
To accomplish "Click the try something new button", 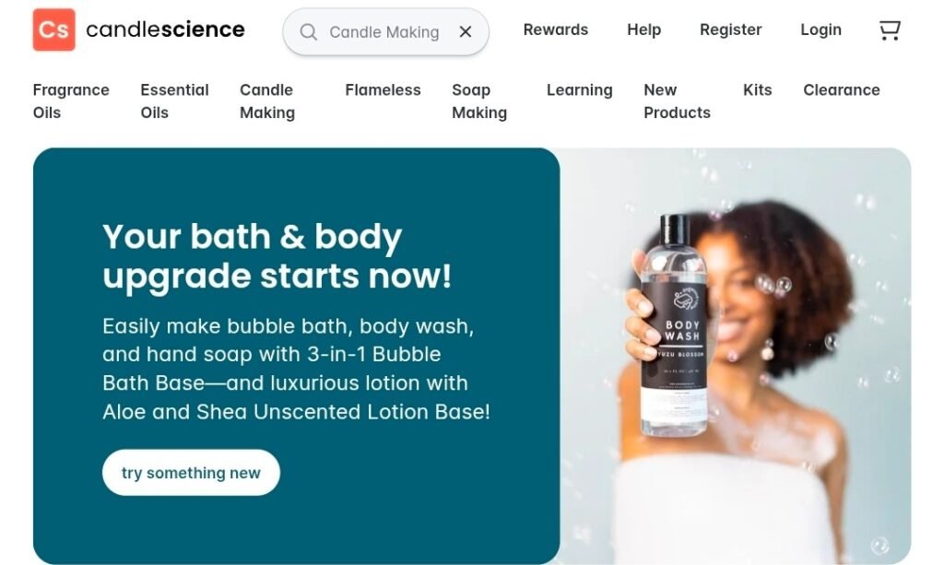I will pos(191,472).
